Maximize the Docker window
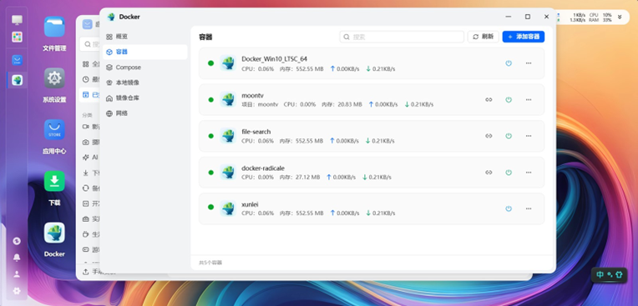 click(527, 17)
